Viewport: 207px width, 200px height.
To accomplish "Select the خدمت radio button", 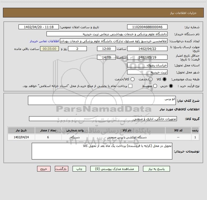I will point(151,79).
